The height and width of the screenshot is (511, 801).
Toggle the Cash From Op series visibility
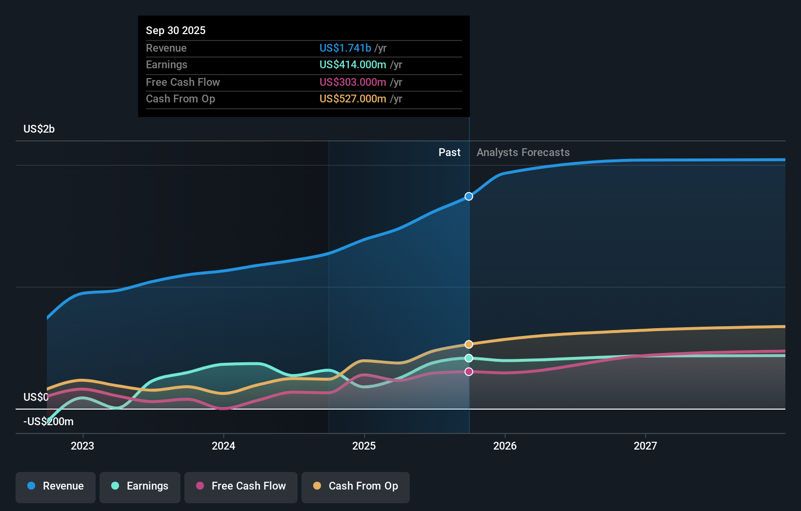pyautogui.click(x=356, y=486)
